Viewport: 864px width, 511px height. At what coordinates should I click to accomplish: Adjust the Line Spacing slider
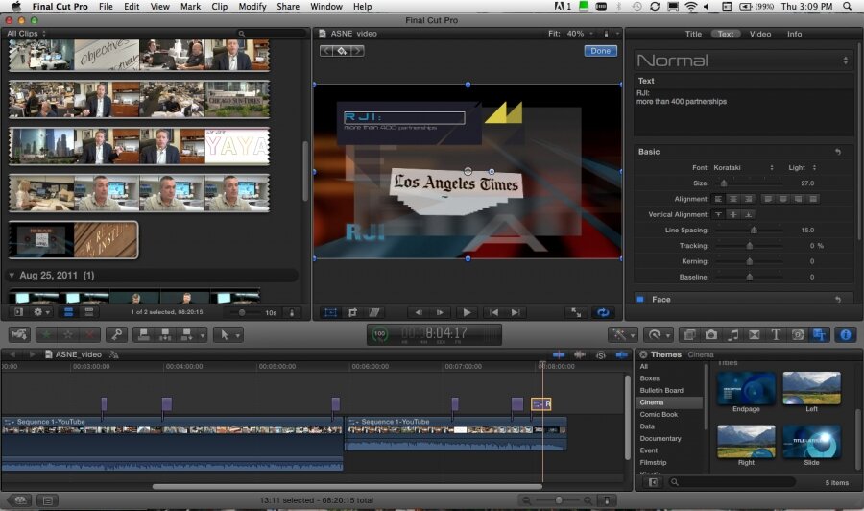(754, 230)
